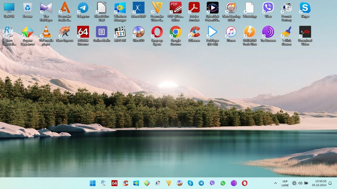Open Windows Manager from the taskbar
The height and width of the screenshot is (189, 337).
click(x=136, y=183)
